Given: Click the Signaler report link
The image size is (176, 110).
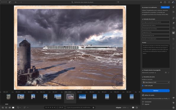Looking at the screenshot, I should click(146, 104).
